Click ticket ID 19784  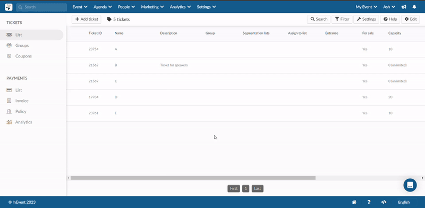pos(93,97)
